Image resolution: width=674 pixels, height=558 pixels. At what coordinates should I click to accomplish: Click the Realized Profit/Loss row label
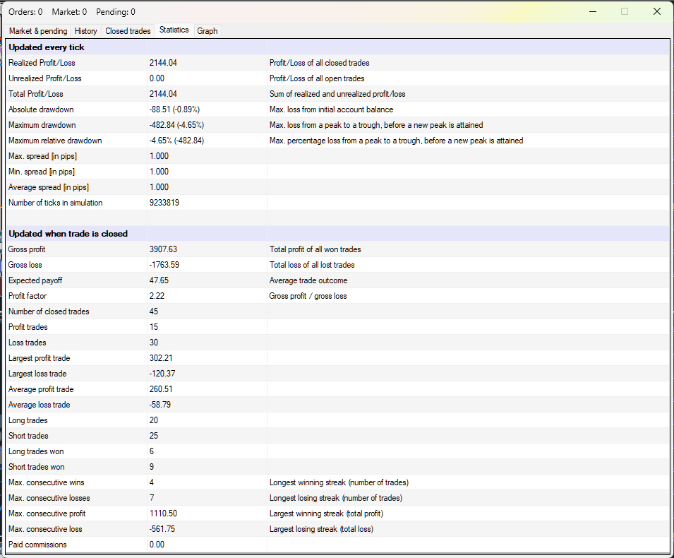click(42, 63)
